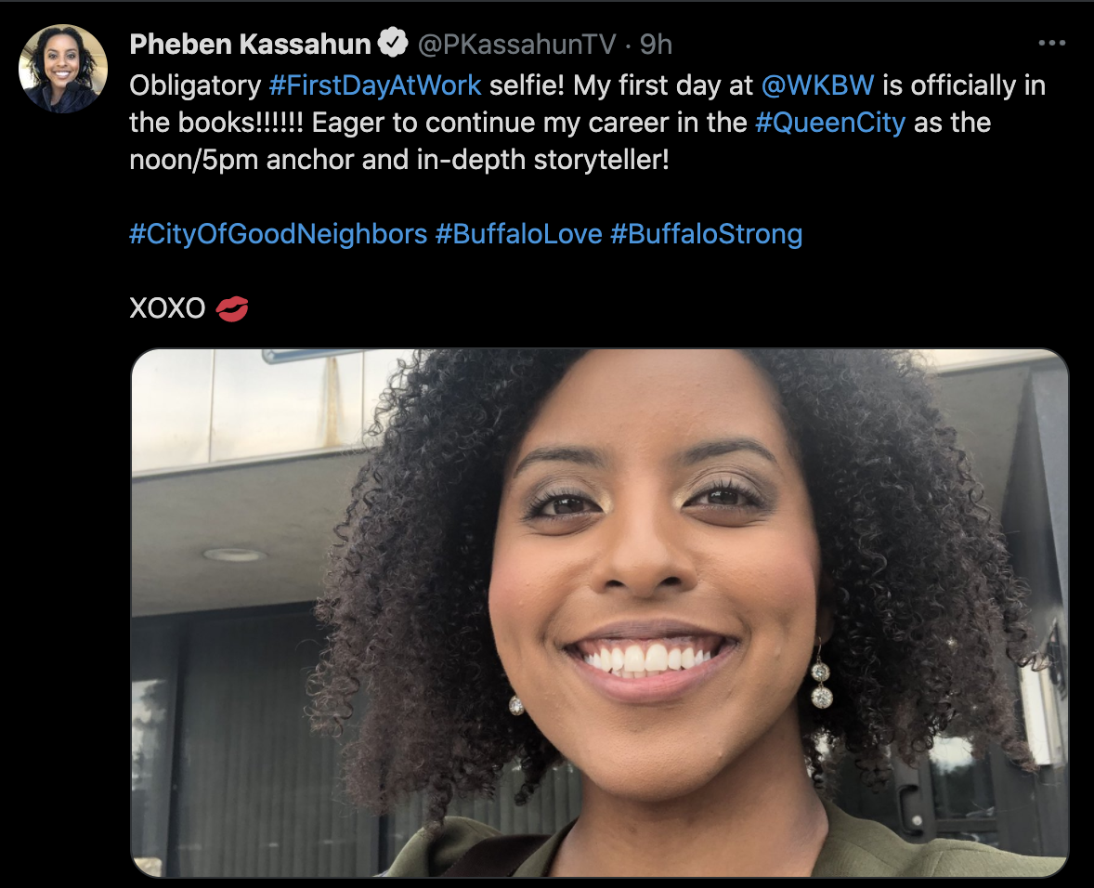Open the #FirstDayAtWork hashtag
Image resolution: width=1094 pixels, height=888 pixels.
tap(374, 85)
